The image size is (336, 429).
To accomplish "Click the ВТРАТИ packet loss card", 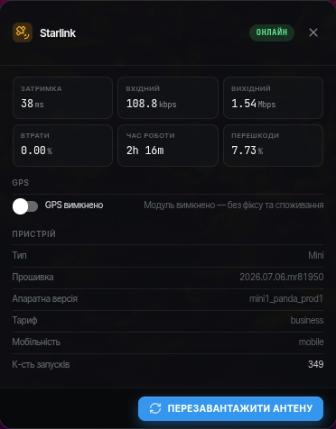I will pyautogui.click(x=62, y=145).
